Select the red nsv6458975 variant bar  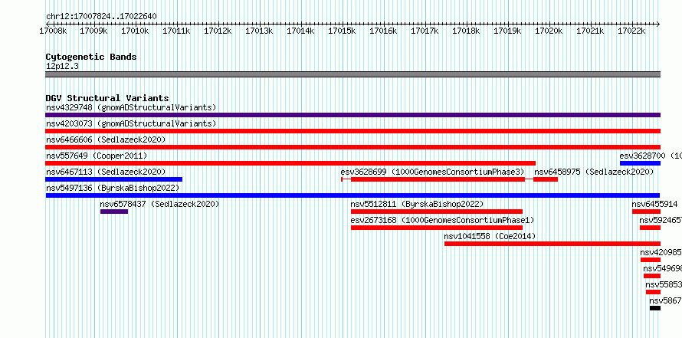pos(546,179)
